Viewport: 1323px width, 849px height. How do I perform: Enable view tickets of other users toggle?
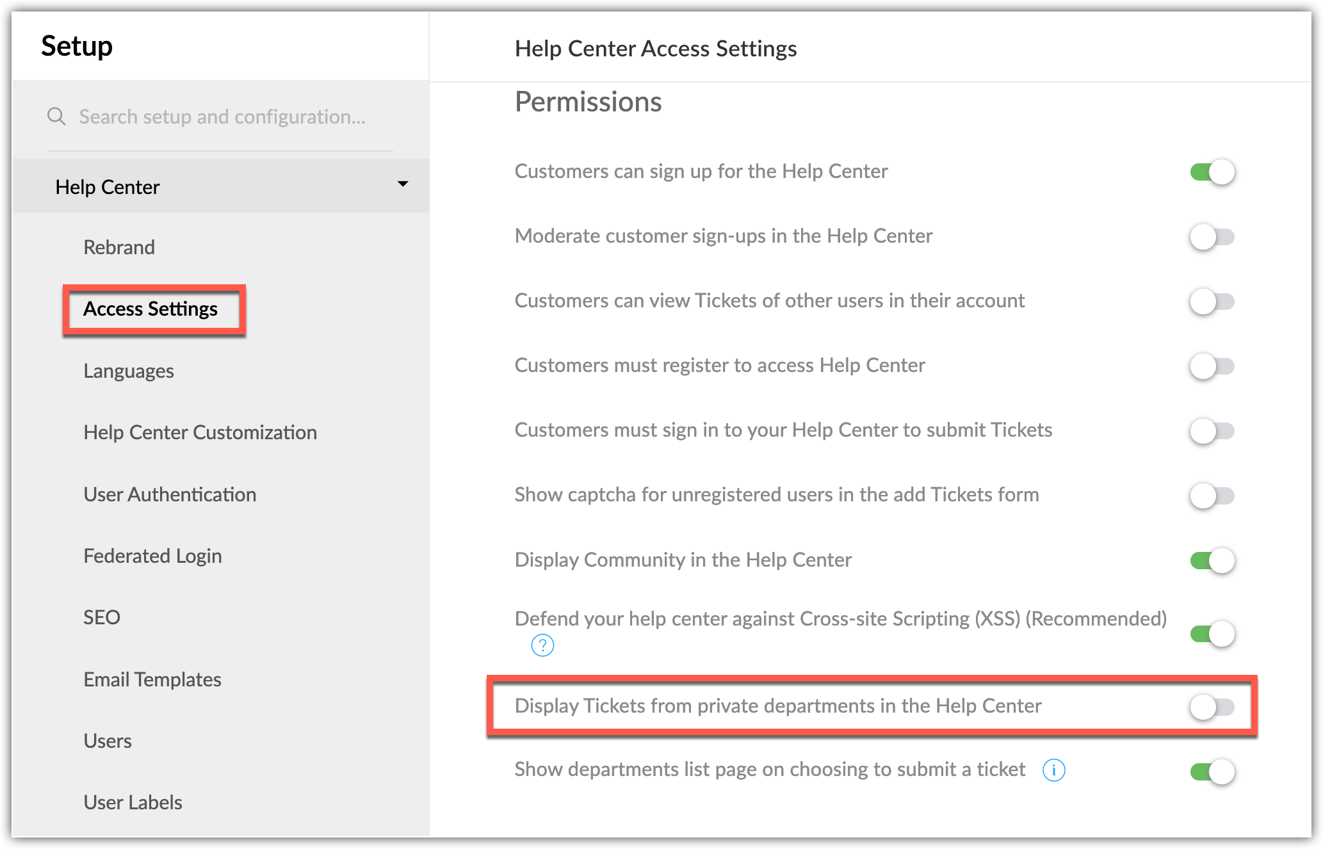point(1212,302)
